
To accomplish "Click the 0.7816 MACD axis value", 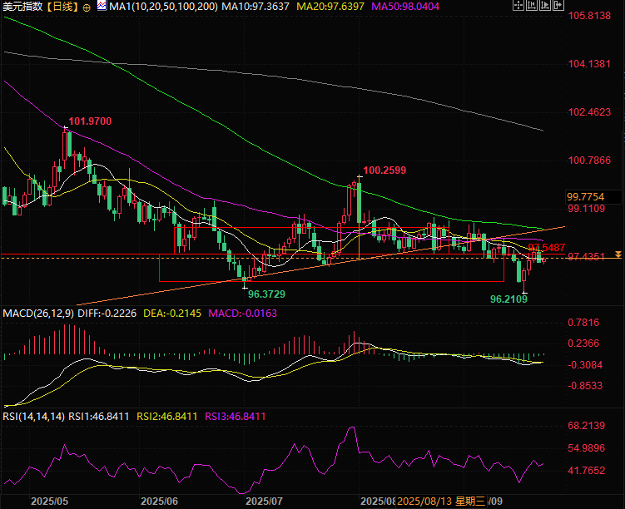I will coord(583,323).
